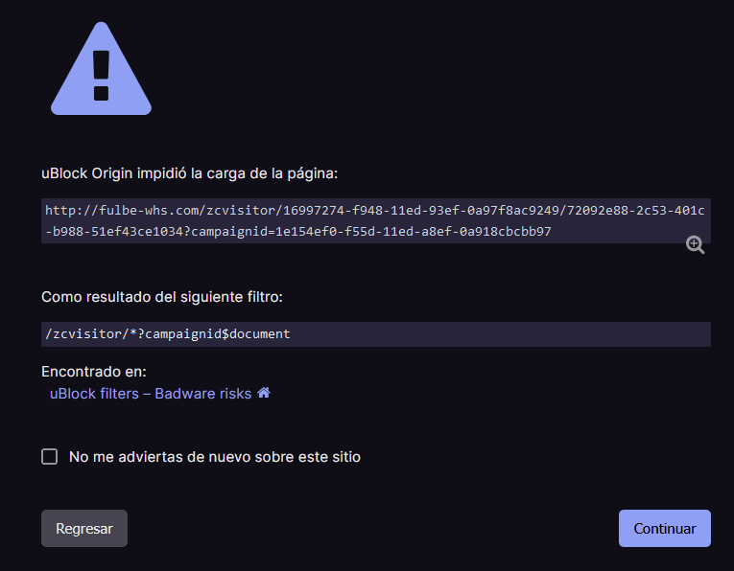Click the 'Encontrado en:' label
The height and width of the screenshot is (571, 734).
(x=94, y=372)
